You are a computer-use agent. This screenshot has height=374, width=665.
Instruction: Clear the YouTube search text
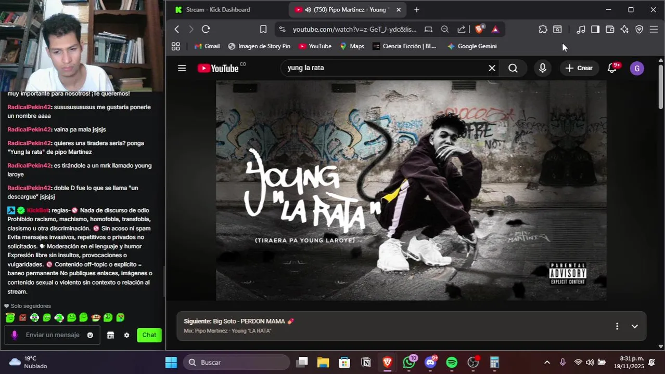492,68
